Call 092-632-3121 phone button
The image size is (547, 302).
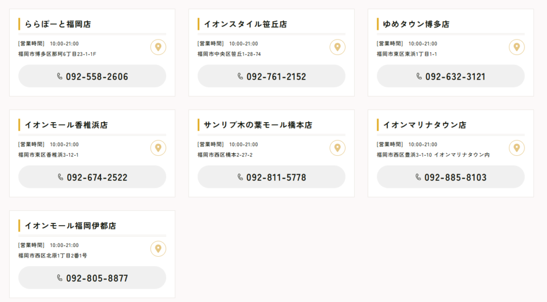[x=451, y=76]
